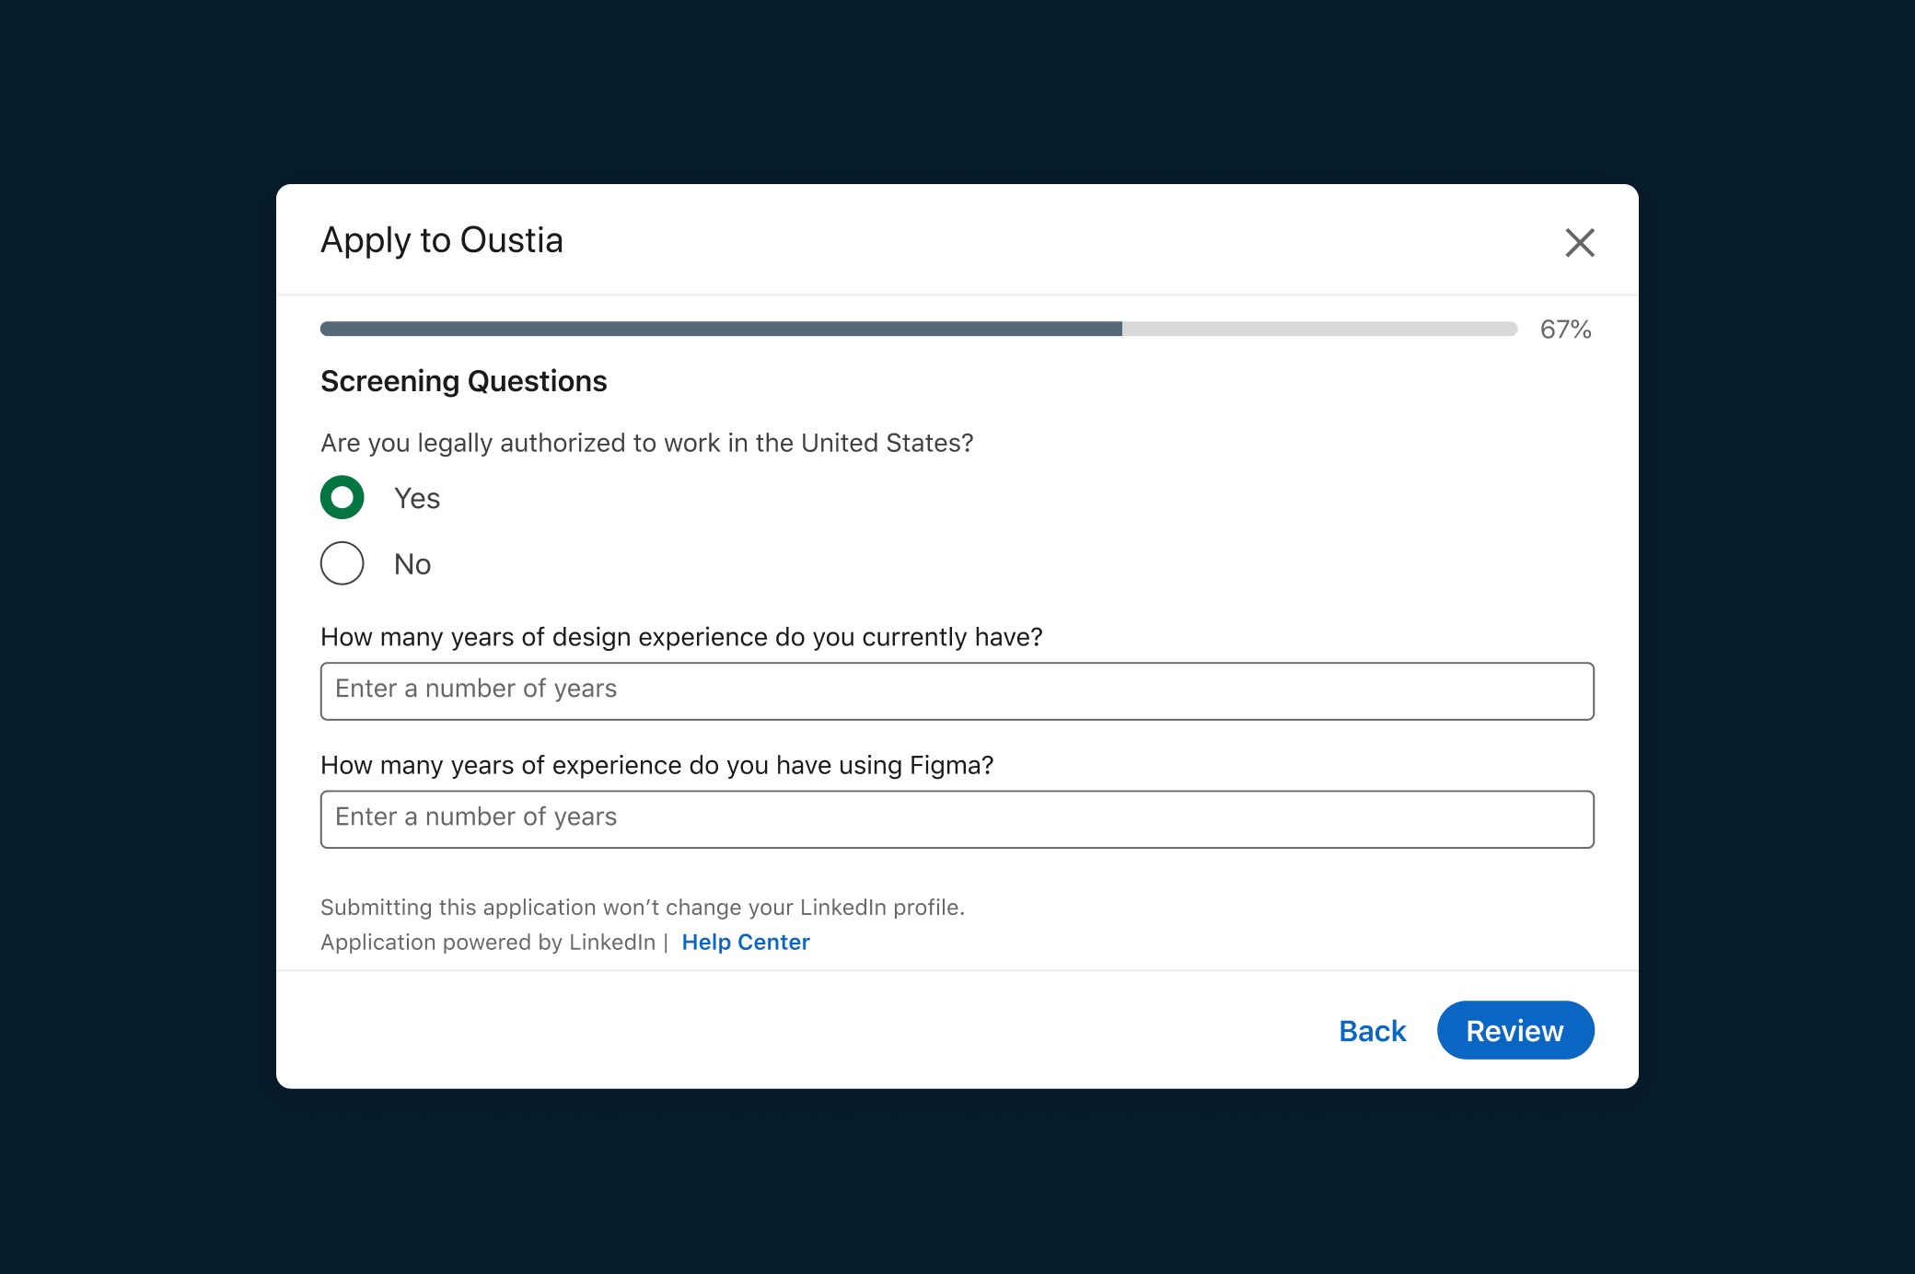Click the "Apply to Oustia" dialog title
This screenshot has height=1274, width=1915.
tap(442, 240)
